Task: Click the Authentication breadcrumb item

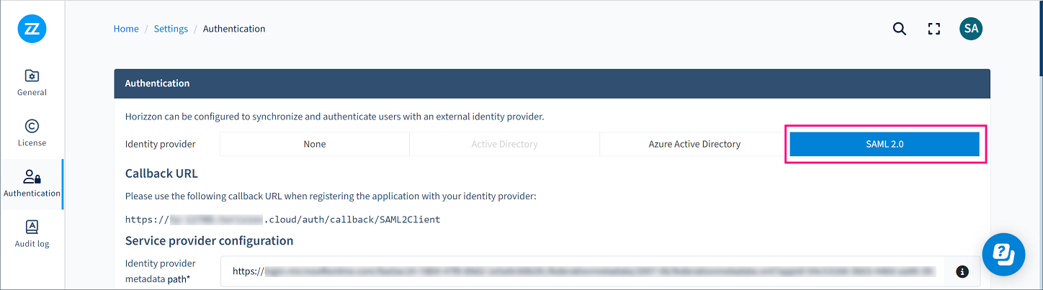Action: click(x=234, y=29)
